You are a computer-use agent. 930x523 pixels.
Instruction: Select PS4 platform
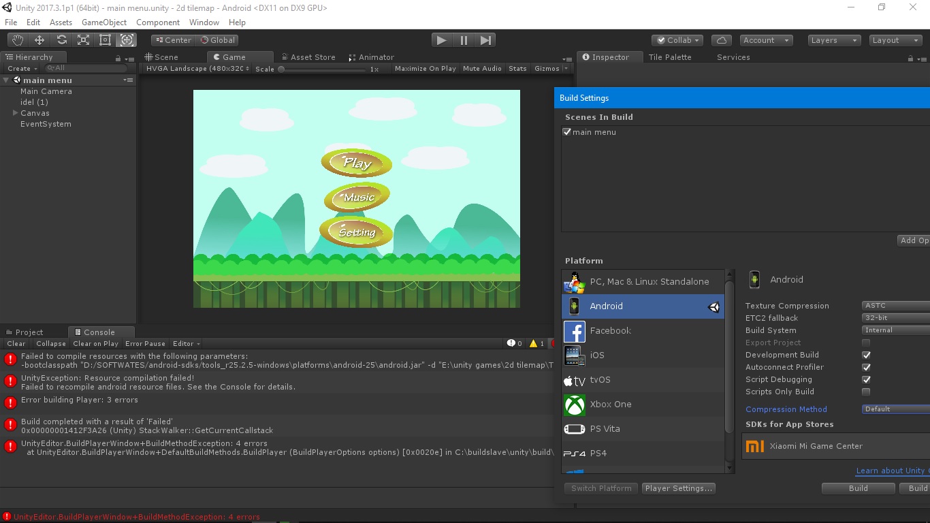(643, 453)
